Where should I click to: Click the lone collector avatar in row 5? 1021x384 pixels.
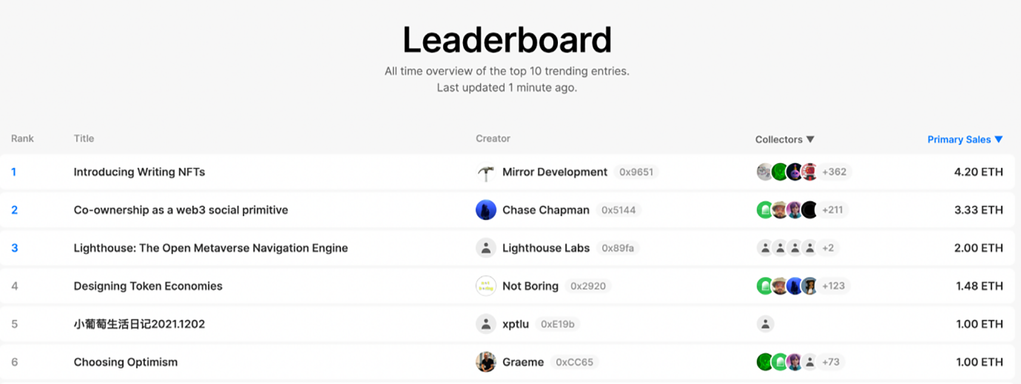pos(766,324)
